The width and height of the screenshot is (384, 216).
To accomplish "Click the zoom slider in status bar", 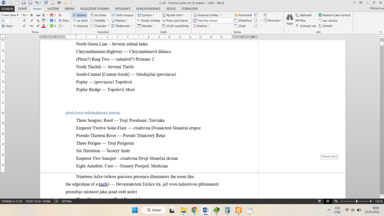I will pyautogui.click(x=356, y=201).
